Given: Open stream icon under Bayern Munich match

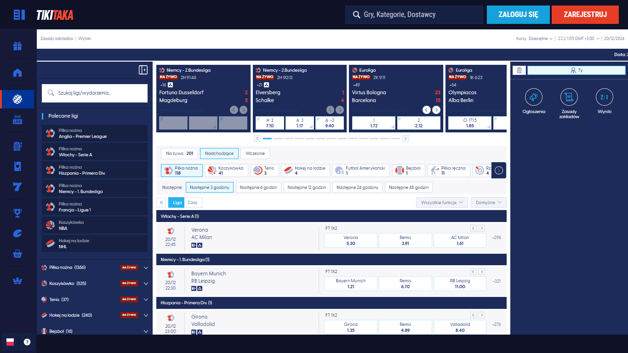Looking at the screenshot, I should point(194,289).
